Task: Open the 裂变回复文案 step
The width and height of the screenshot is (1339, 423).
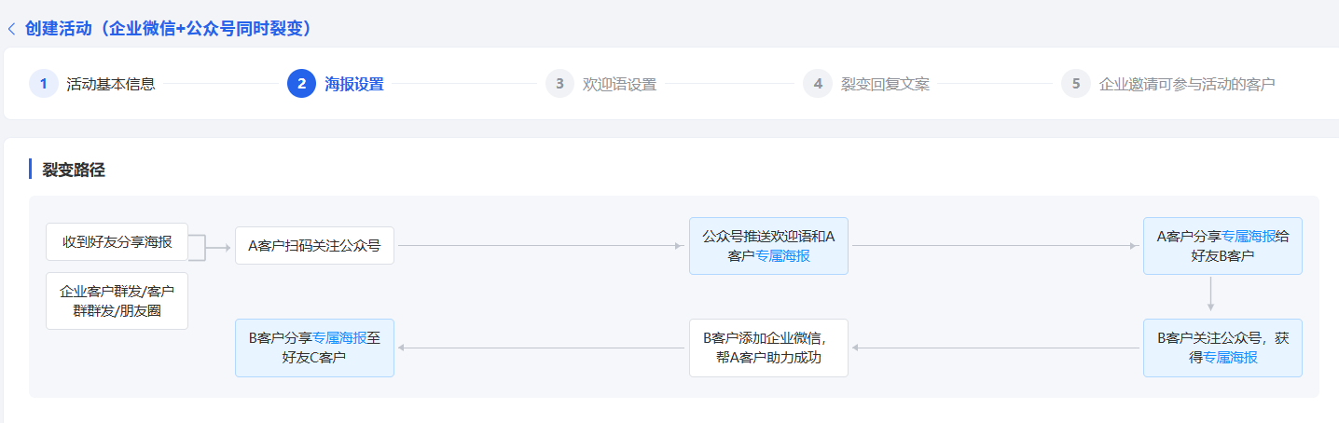Action: point(885,84)
